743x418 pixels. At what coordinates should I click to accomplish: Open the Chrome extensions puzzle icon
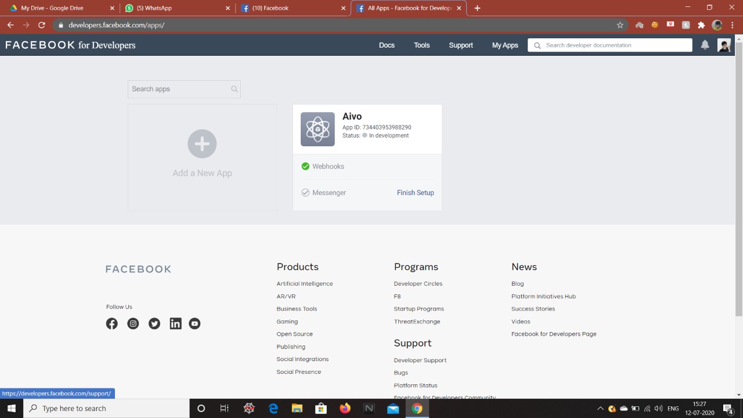point(701,25)
